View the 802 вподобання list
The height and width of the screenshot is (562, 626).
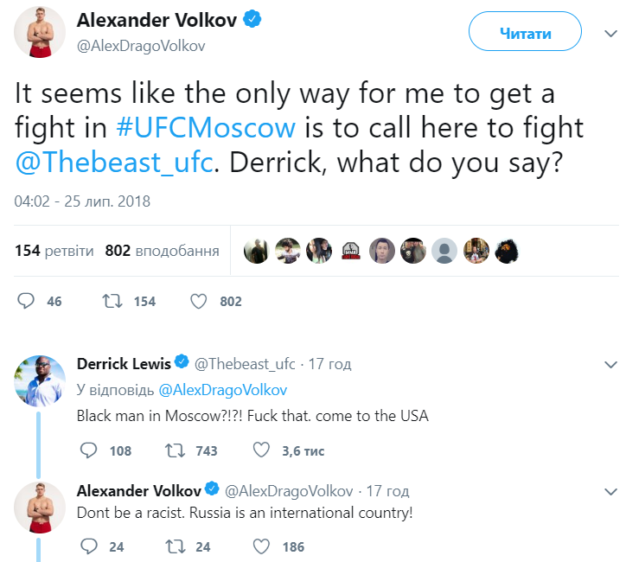point(162,251)
